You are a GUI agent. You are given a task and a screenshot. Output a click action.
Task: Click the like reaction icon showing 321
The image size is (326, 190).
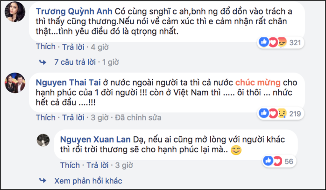click(x=264, y=42)
